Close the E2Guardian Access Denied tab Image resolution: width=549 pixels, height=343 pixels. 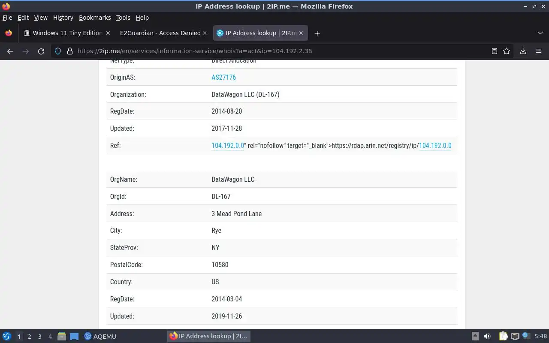pyautogui.click(x=205, y=33)
